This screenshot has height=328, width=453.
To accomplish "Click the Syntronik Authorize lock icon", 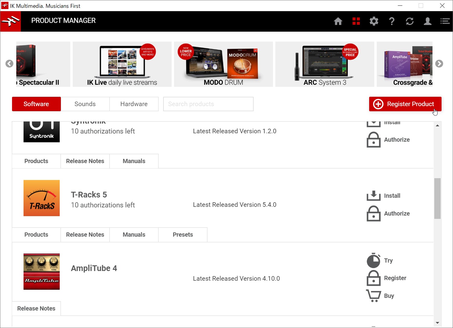I will tap(373, 140).
